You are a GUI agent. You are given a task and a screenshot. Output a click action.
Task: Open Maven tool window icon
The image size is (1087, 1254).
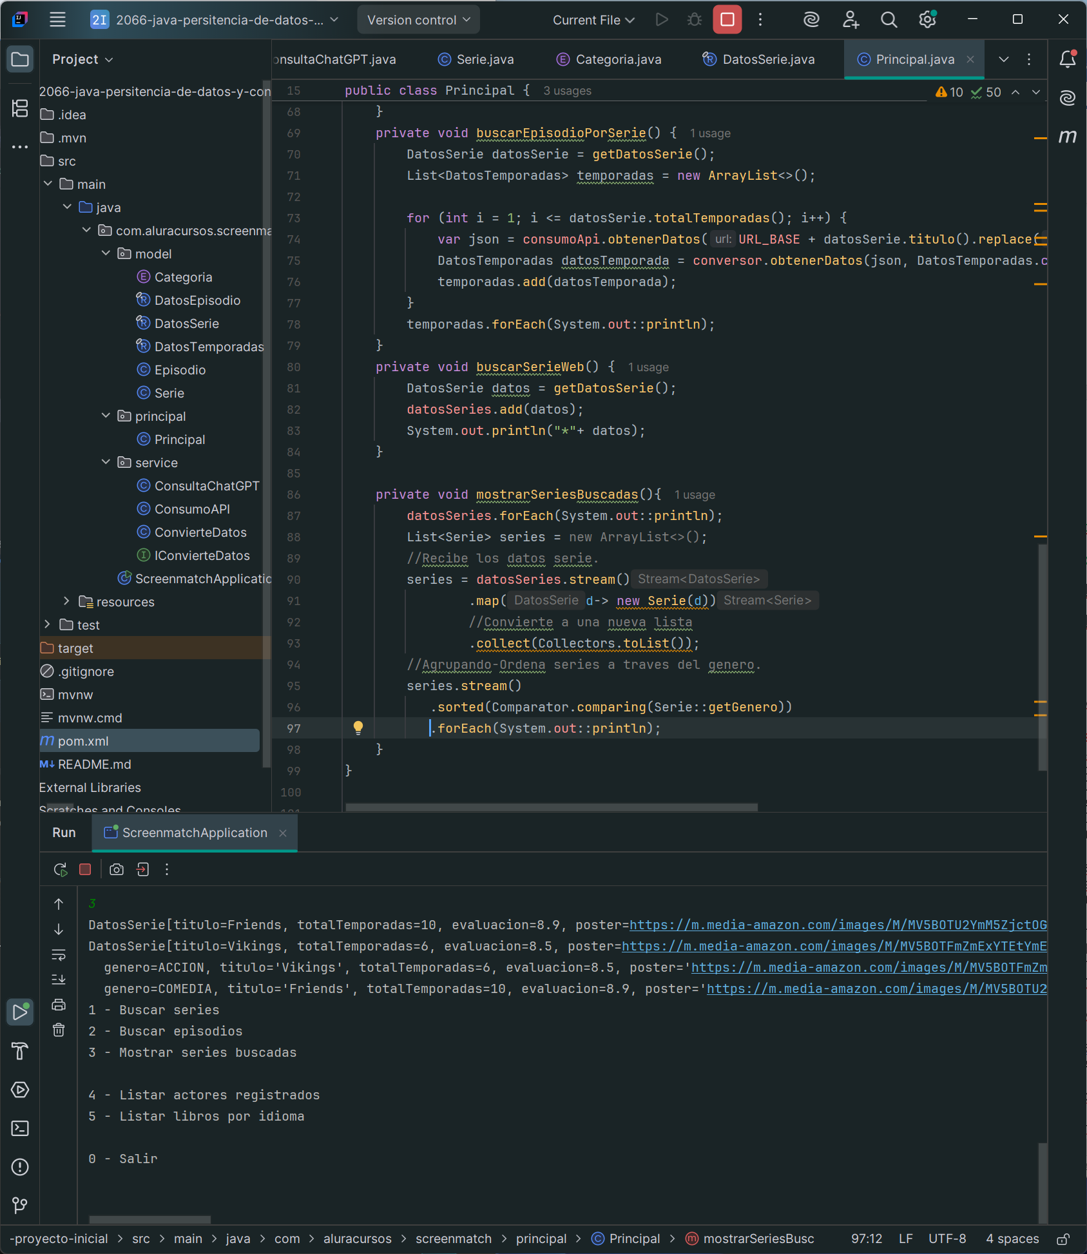click(x=1067, y=136)
